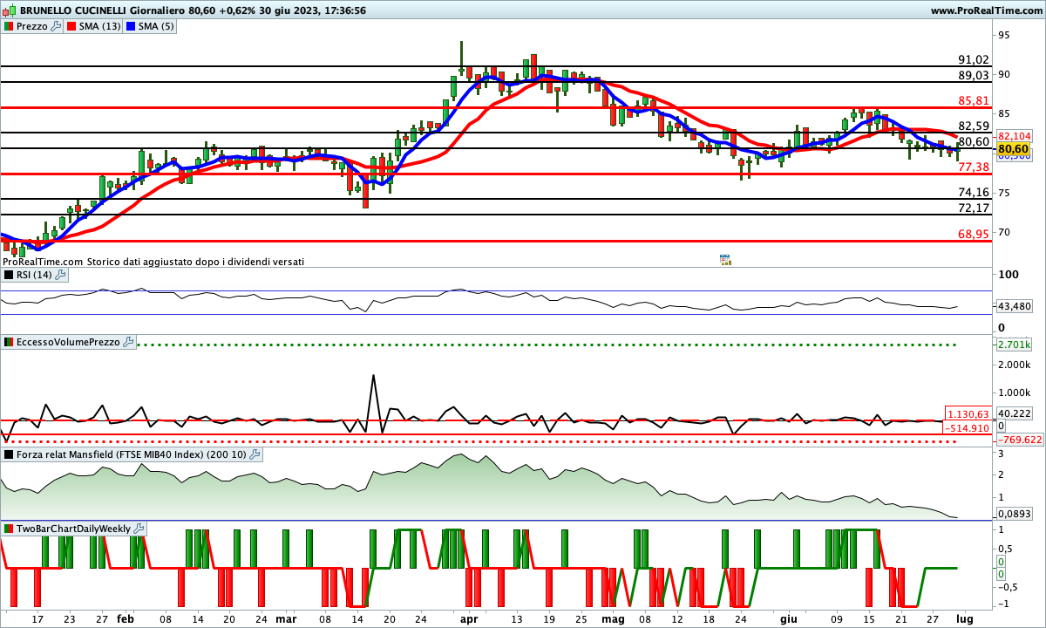1046x628 pixels.
Task: Click the 95 price axis value
Action: coord(1004,35)
